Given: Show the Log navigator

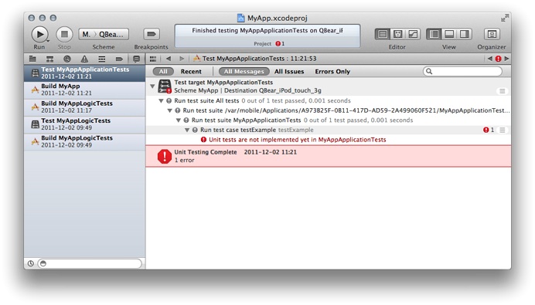Looking at the screenshot, I should click(137, 59).
